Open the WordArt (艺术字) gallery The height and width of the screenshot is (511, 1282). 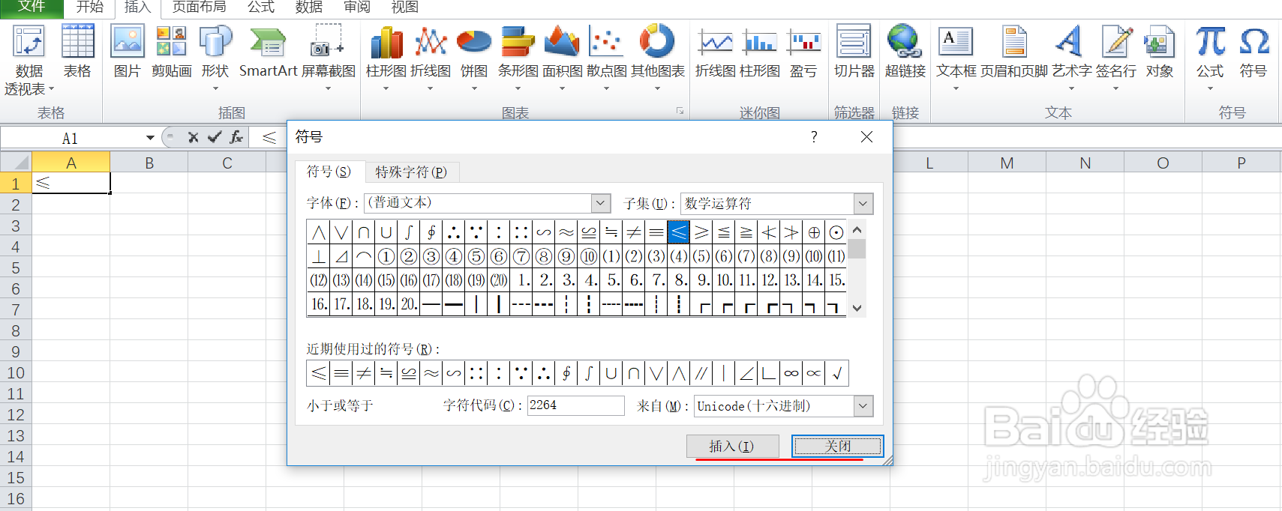1071,58
